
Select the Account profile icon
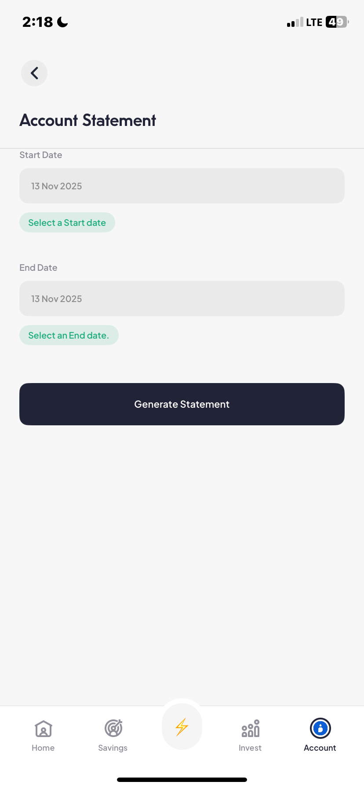tap(320, 728)
